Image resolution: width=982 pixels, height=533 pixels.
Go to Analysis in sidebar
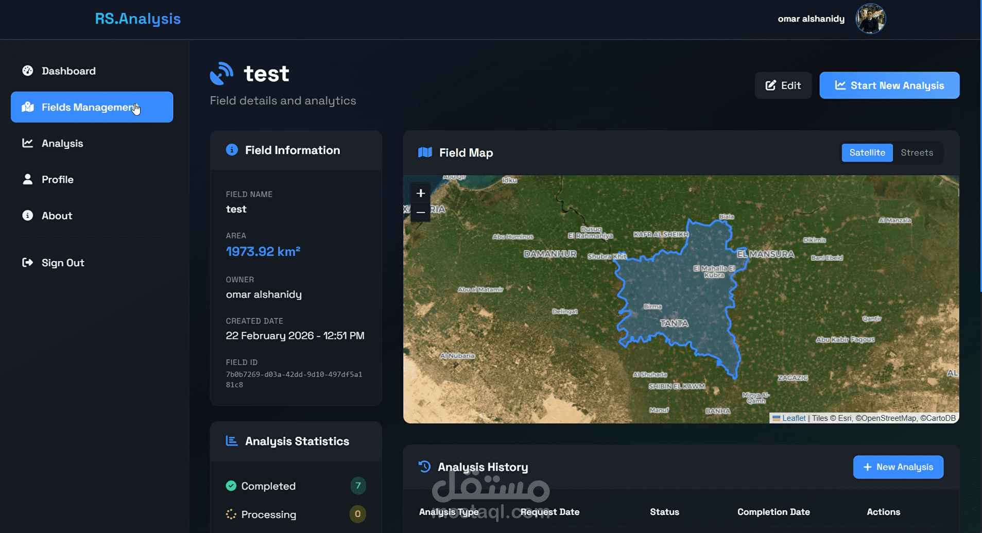point(92,143)
